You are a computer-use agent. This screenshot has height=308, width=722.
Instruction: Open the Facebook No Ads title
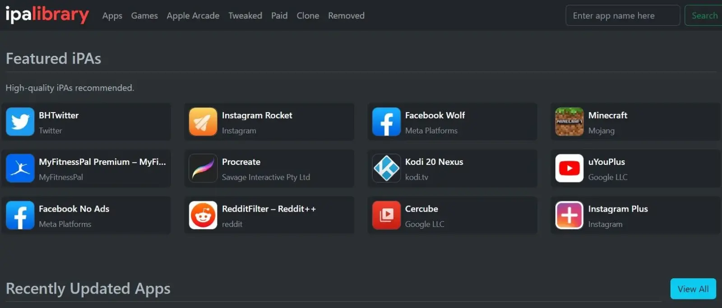[74, 209]
